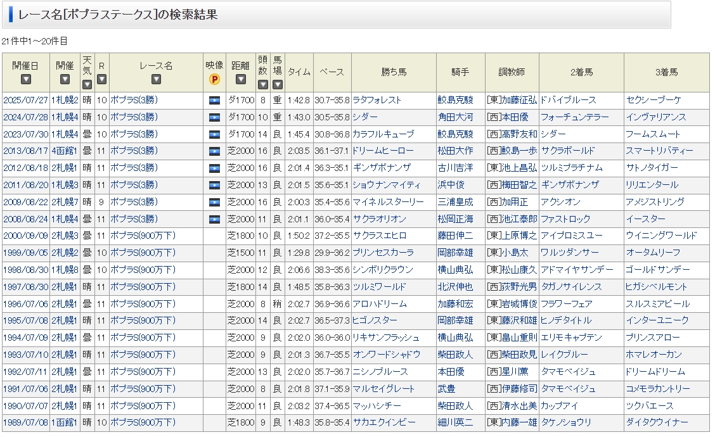Click the orange P premium icon under 映像
Screen dimensions: 715x437
pos(214,79)
